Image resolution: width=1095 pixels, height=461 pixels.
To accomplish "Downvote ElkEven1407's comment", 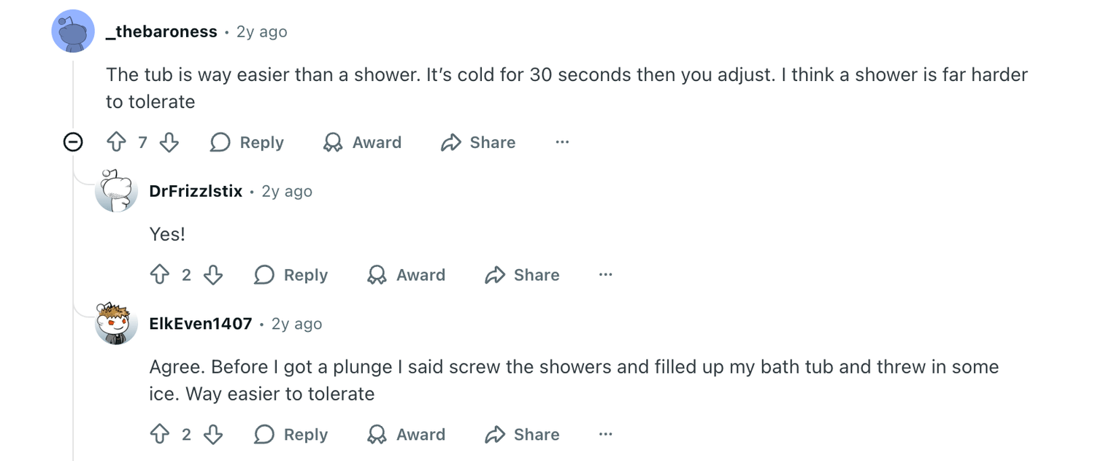I will pos(213,435).
